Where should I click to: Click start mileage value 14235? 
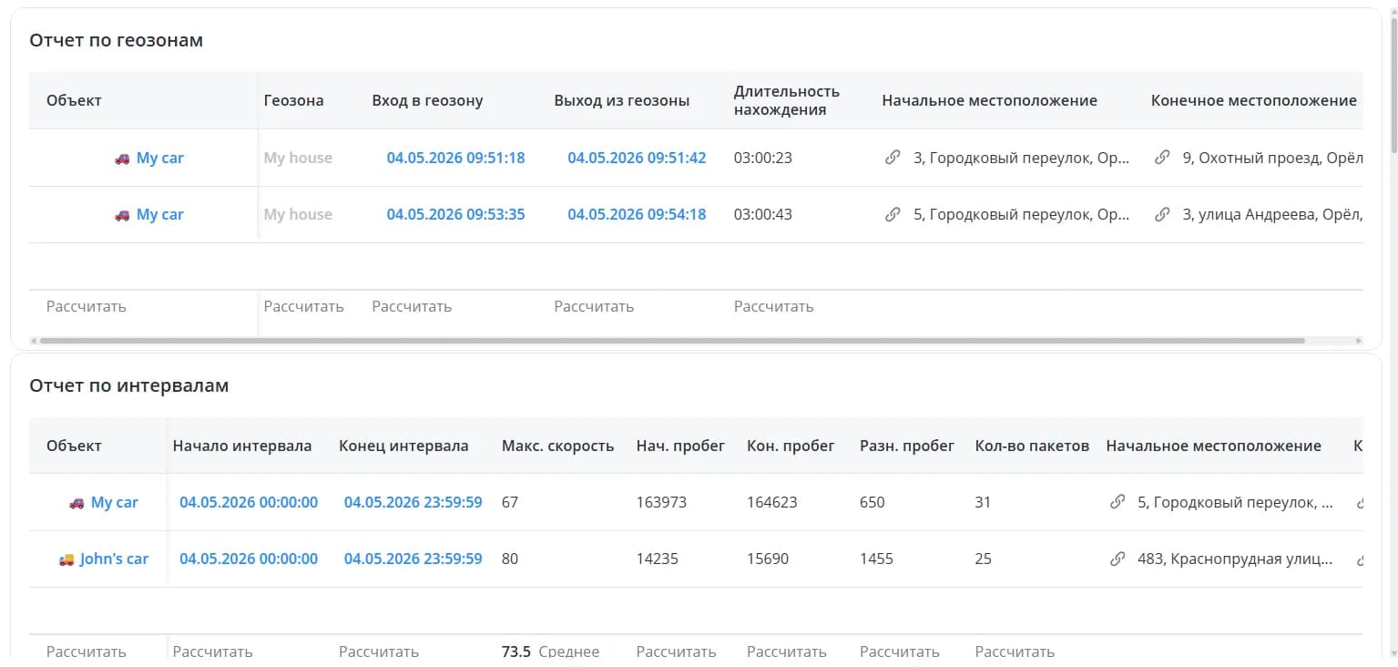(x=658, y=559)
